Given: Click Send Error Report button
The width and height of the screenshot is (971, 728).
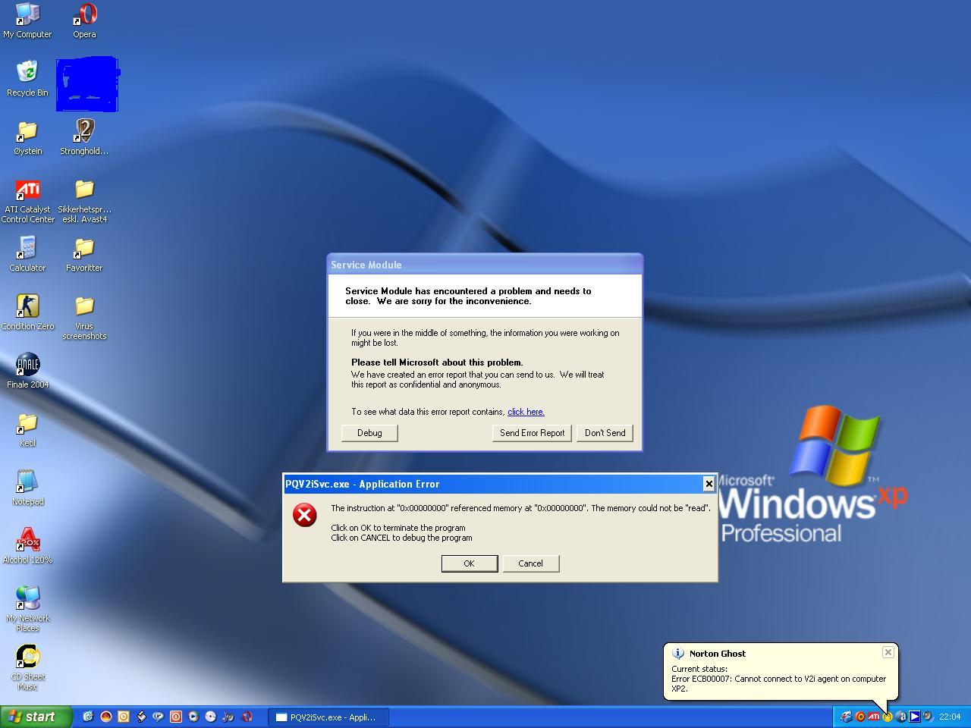Looking at the screenshot, I should 532,433.
